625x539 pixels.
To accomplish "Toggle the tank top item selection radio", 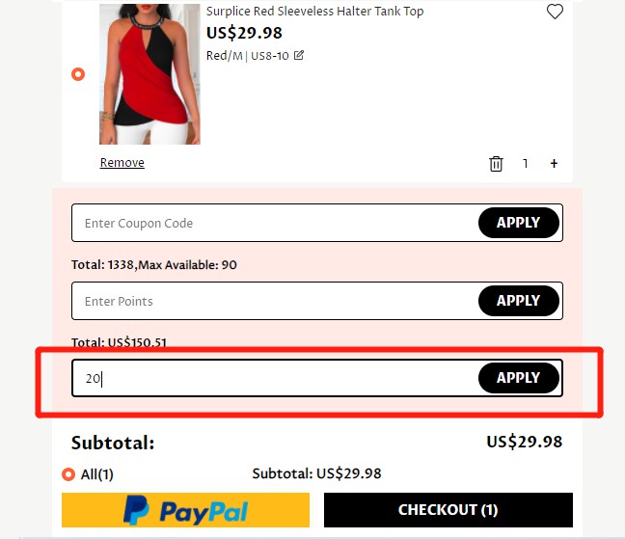I will tap(78, 74).
